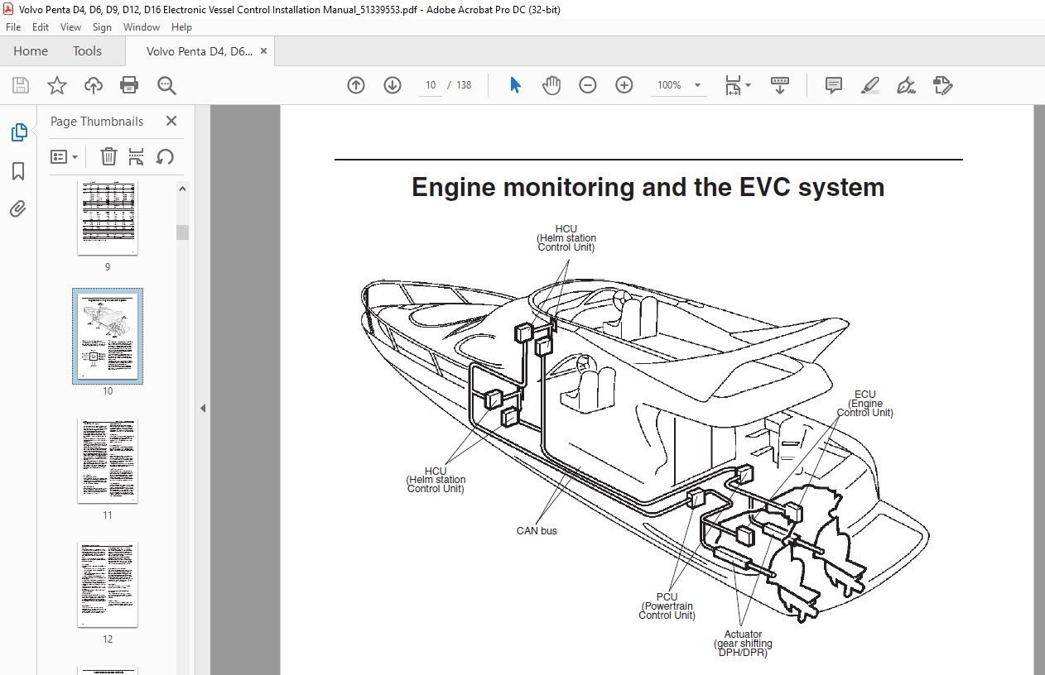Select page 10 thumbnail
The height and width of the screenshot is (675, 1045).
point(108,335)
